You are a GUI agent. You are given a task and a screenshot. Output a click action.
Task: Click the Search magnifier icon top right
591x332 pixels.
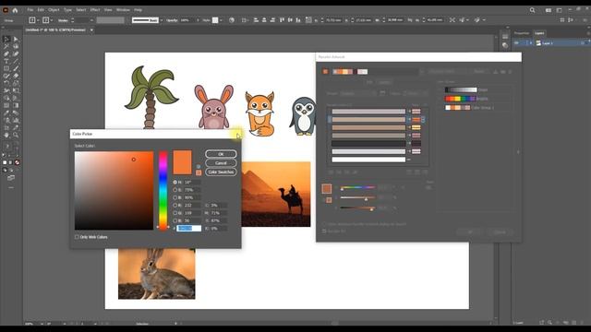point(532,10)
